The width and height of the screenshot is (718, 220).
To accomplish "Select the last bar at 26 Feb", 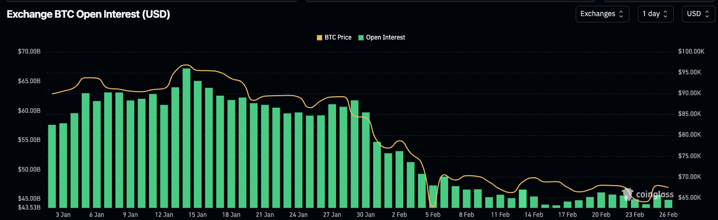I will 668,203.
